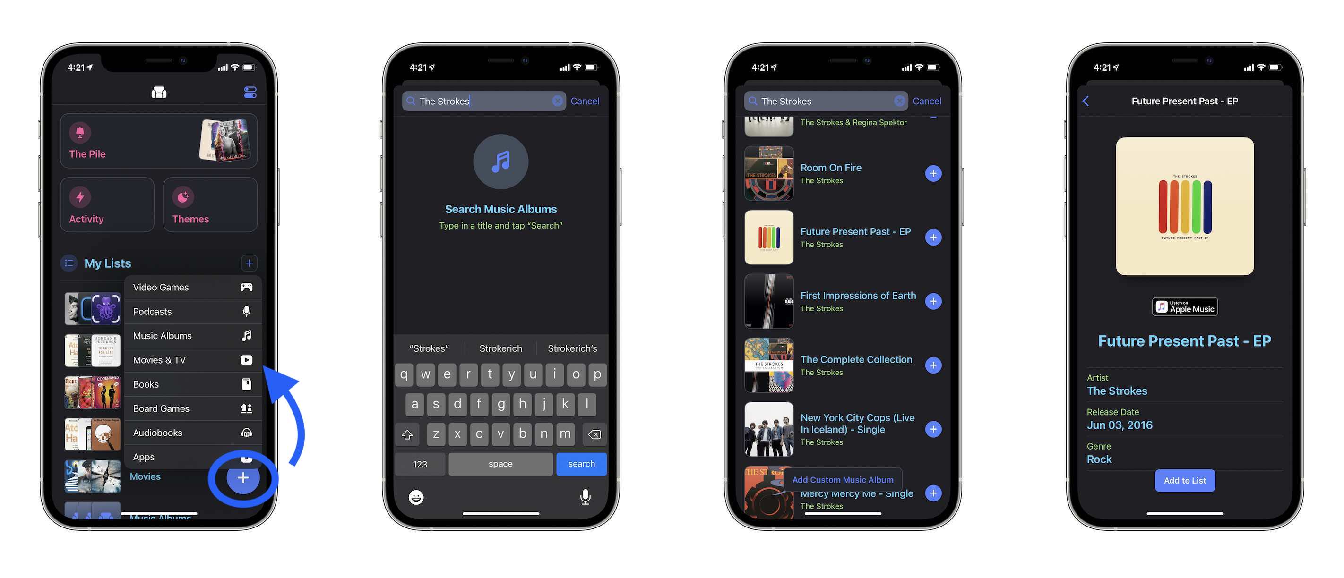Tap Cancel to dismiss search screen
The width and height of the screenshot is (1344, 578).
586,101
